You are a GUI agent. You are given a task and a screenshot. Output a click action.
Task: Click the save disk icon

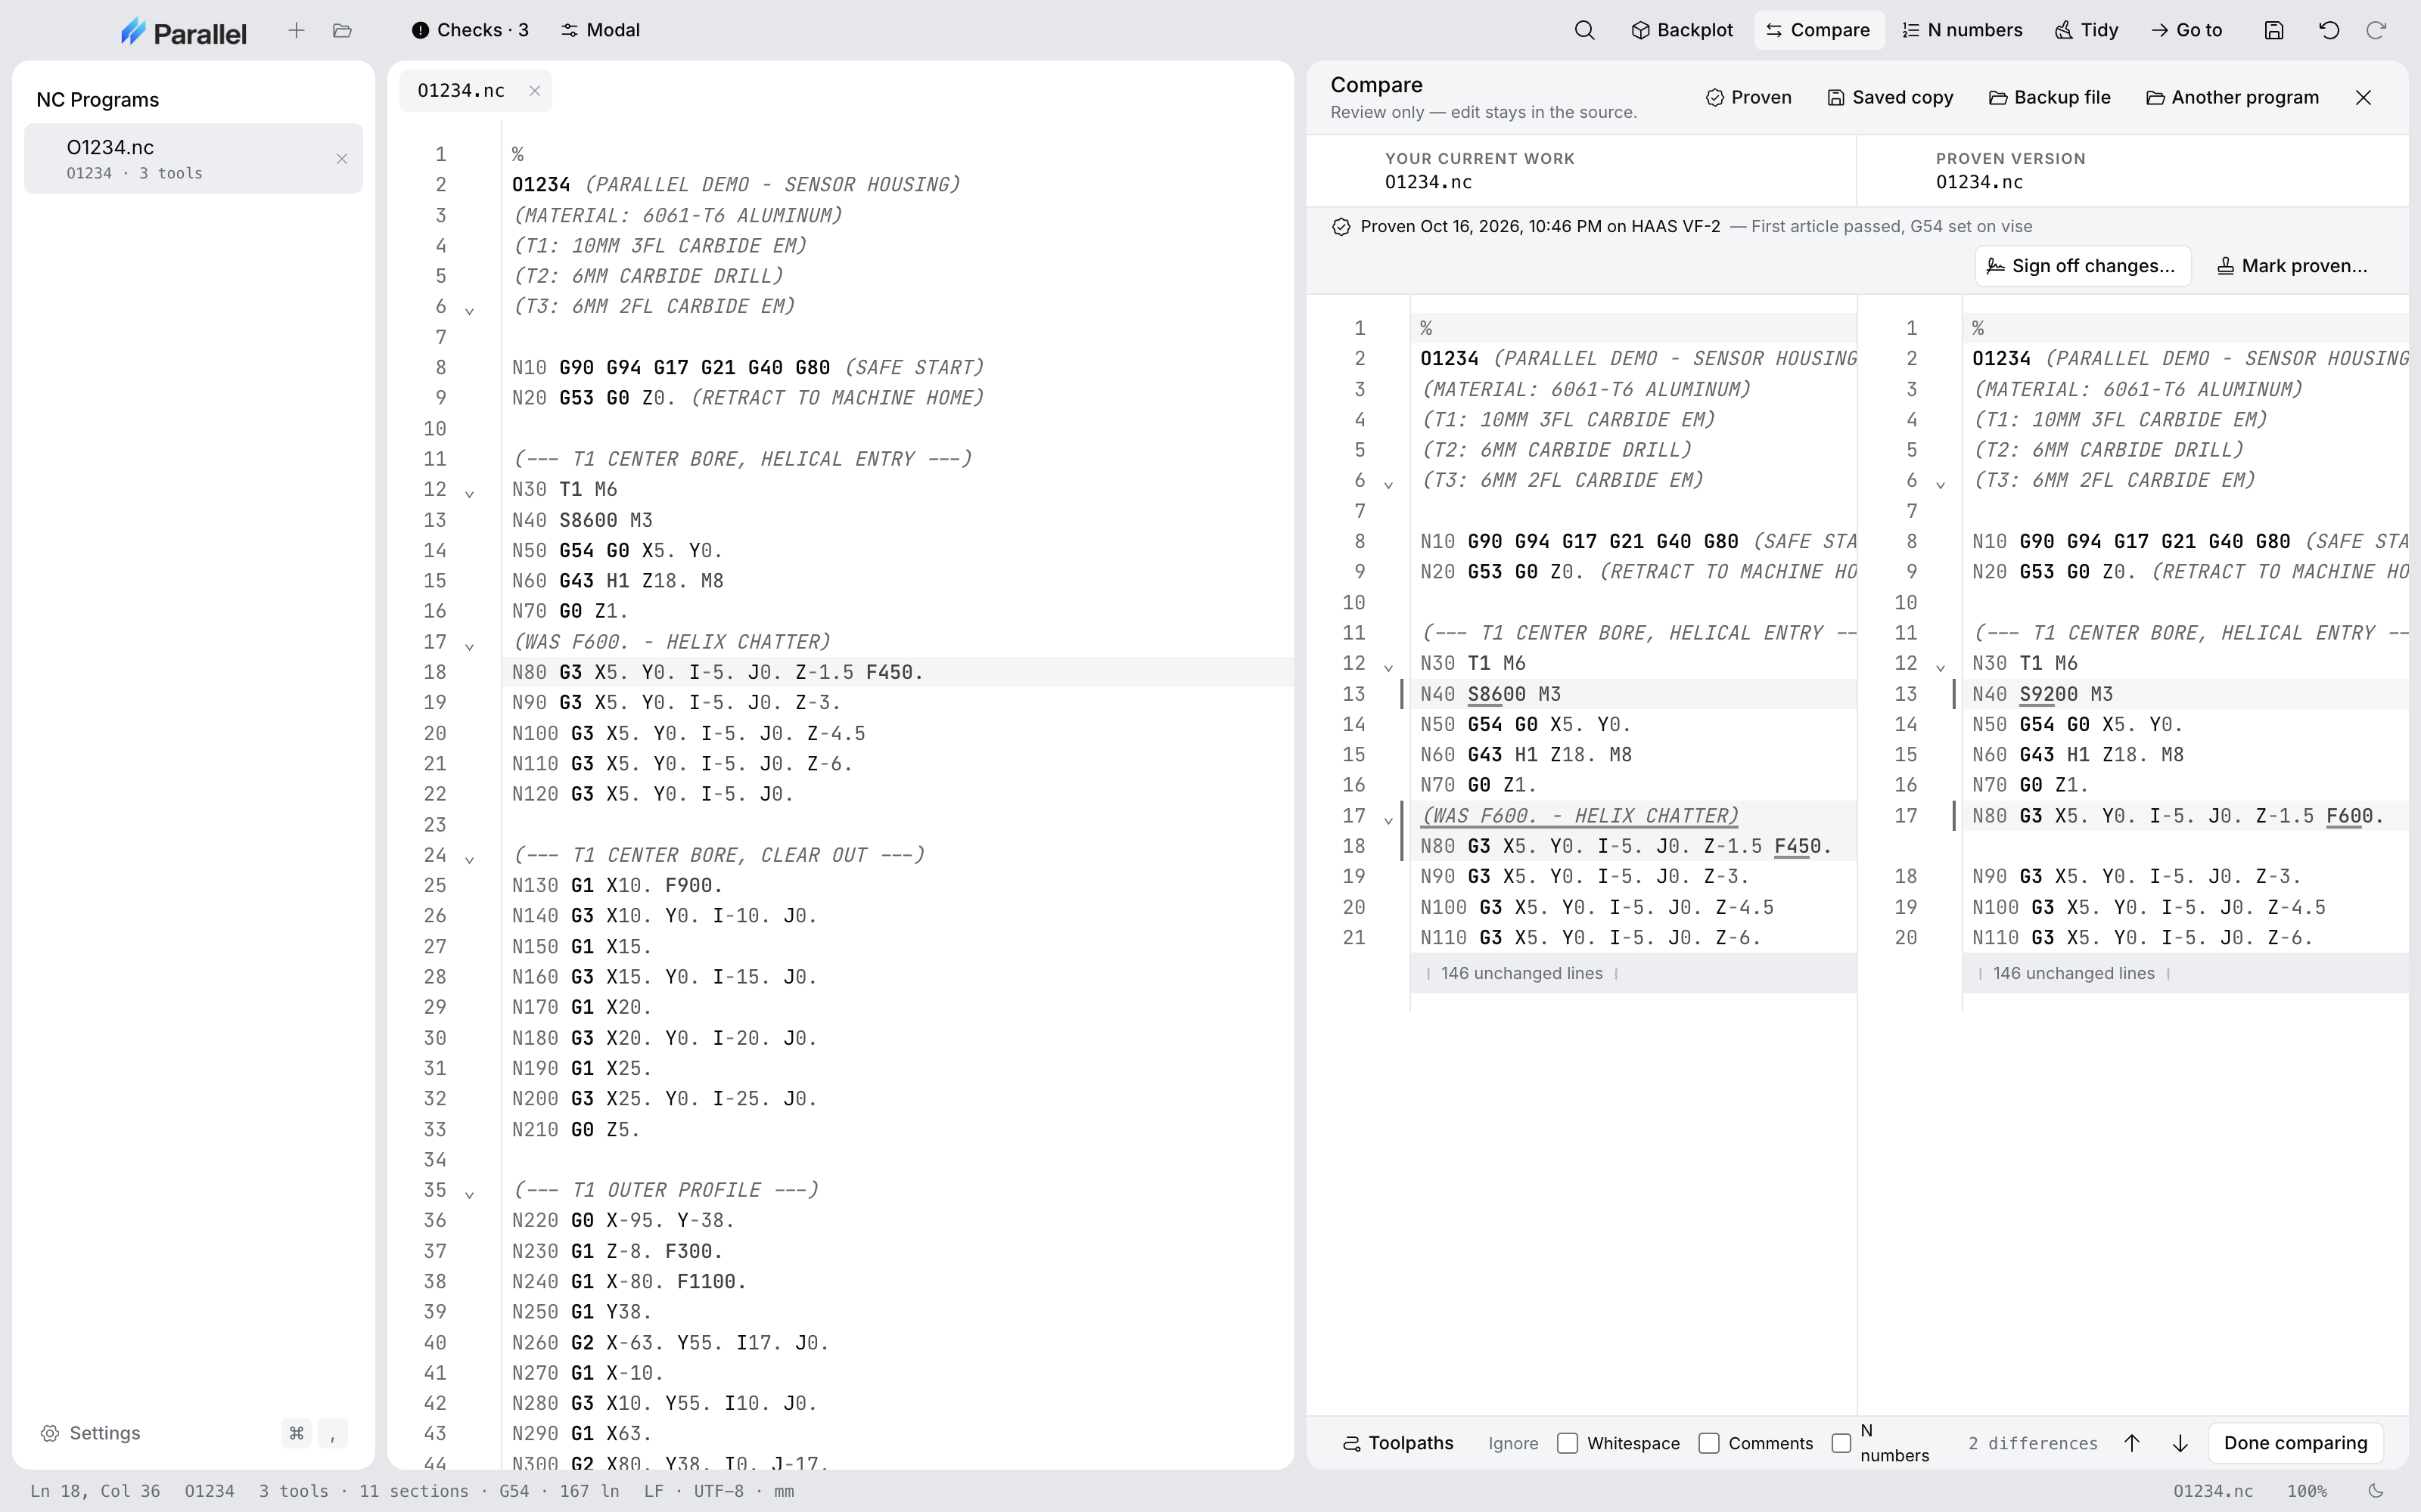pyautogui.click(x=2274, y=30)
